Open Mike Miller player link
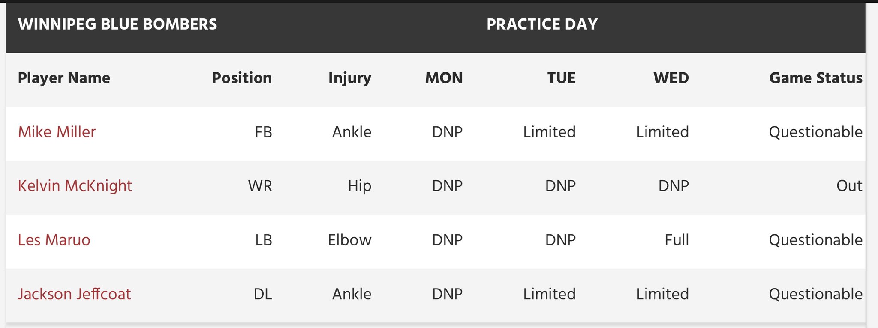Screen dimensions: 878x328 tap(57, 132)
